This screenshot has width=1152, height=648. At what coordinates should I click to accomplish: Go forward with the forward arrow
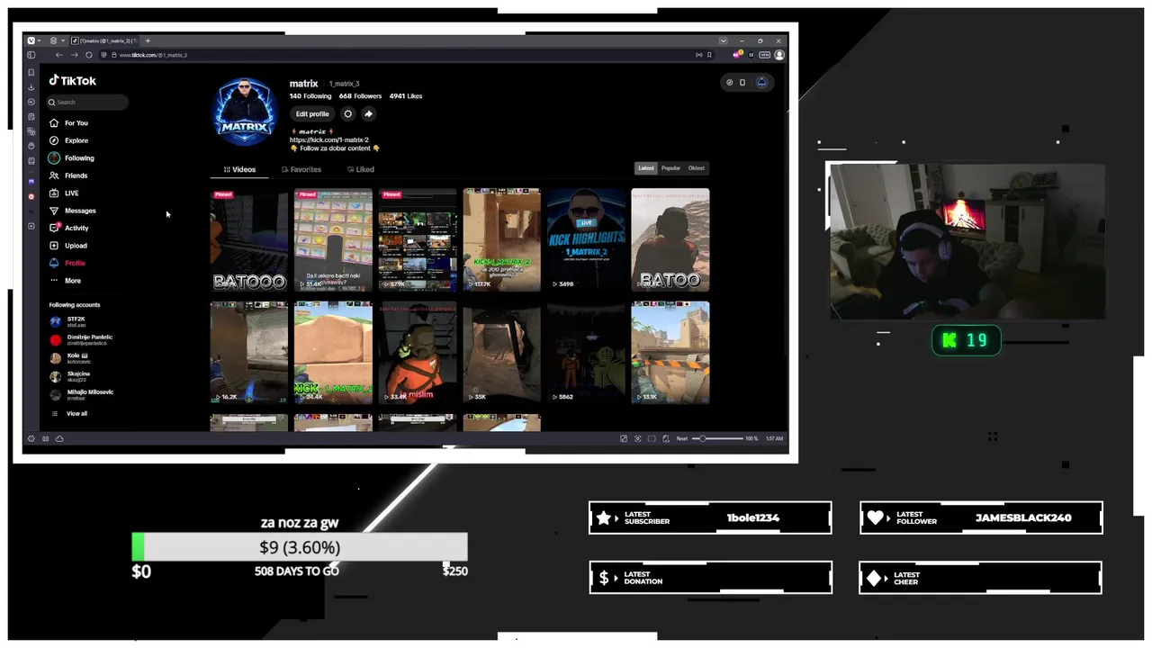74,55
